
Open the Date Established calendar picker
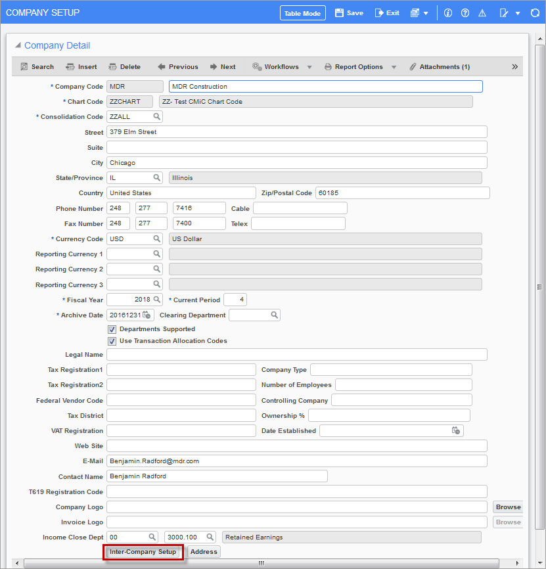tap(456, 430)
